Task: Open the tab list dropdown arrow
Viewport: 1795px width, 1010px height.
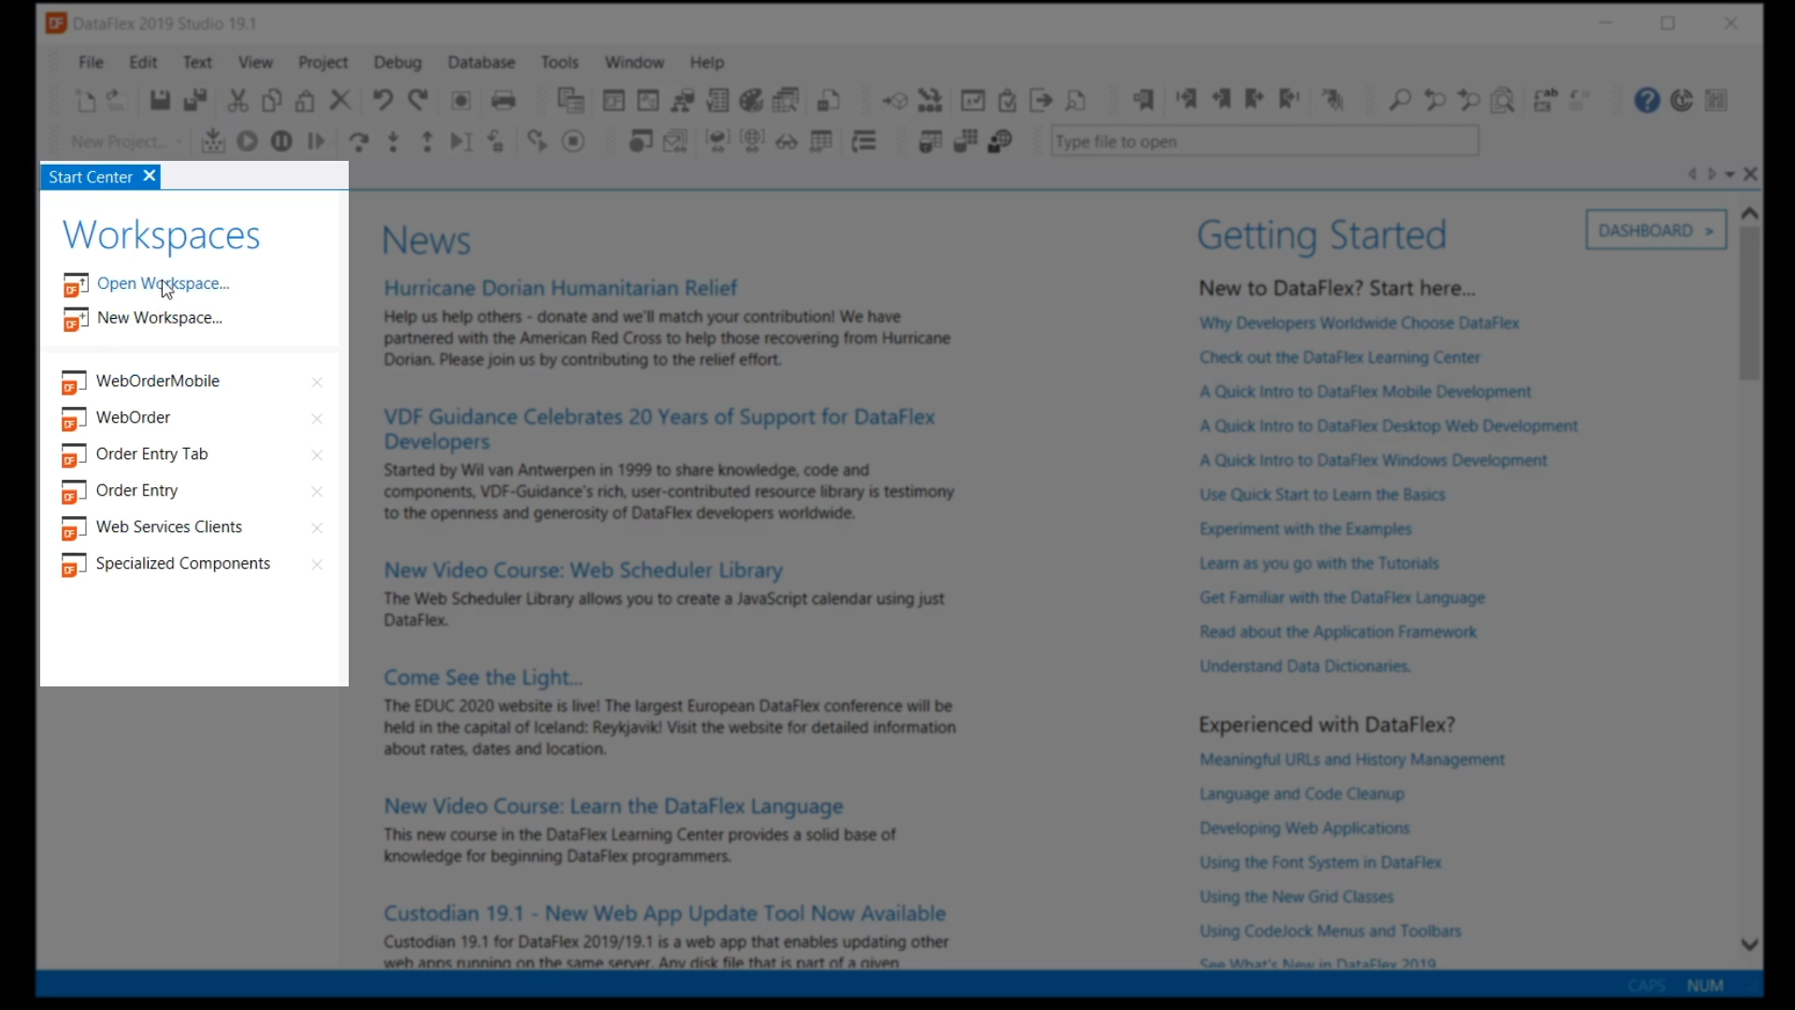Action: click(1730, 175)
